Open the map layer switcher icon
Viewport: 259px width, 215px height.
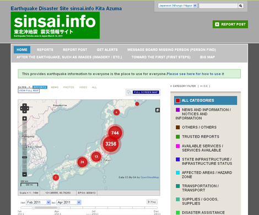click(158, 110)
